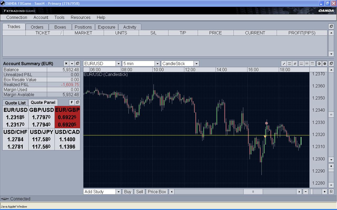Click the chart icon with solid middle line
The width and height of the screenshot is (337, 210).
[x=307, y=64]
